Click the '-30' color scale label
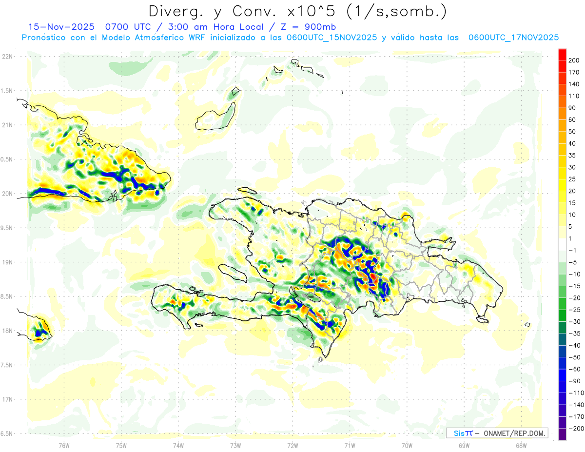 pyautogui.click(x=574, y=322)
